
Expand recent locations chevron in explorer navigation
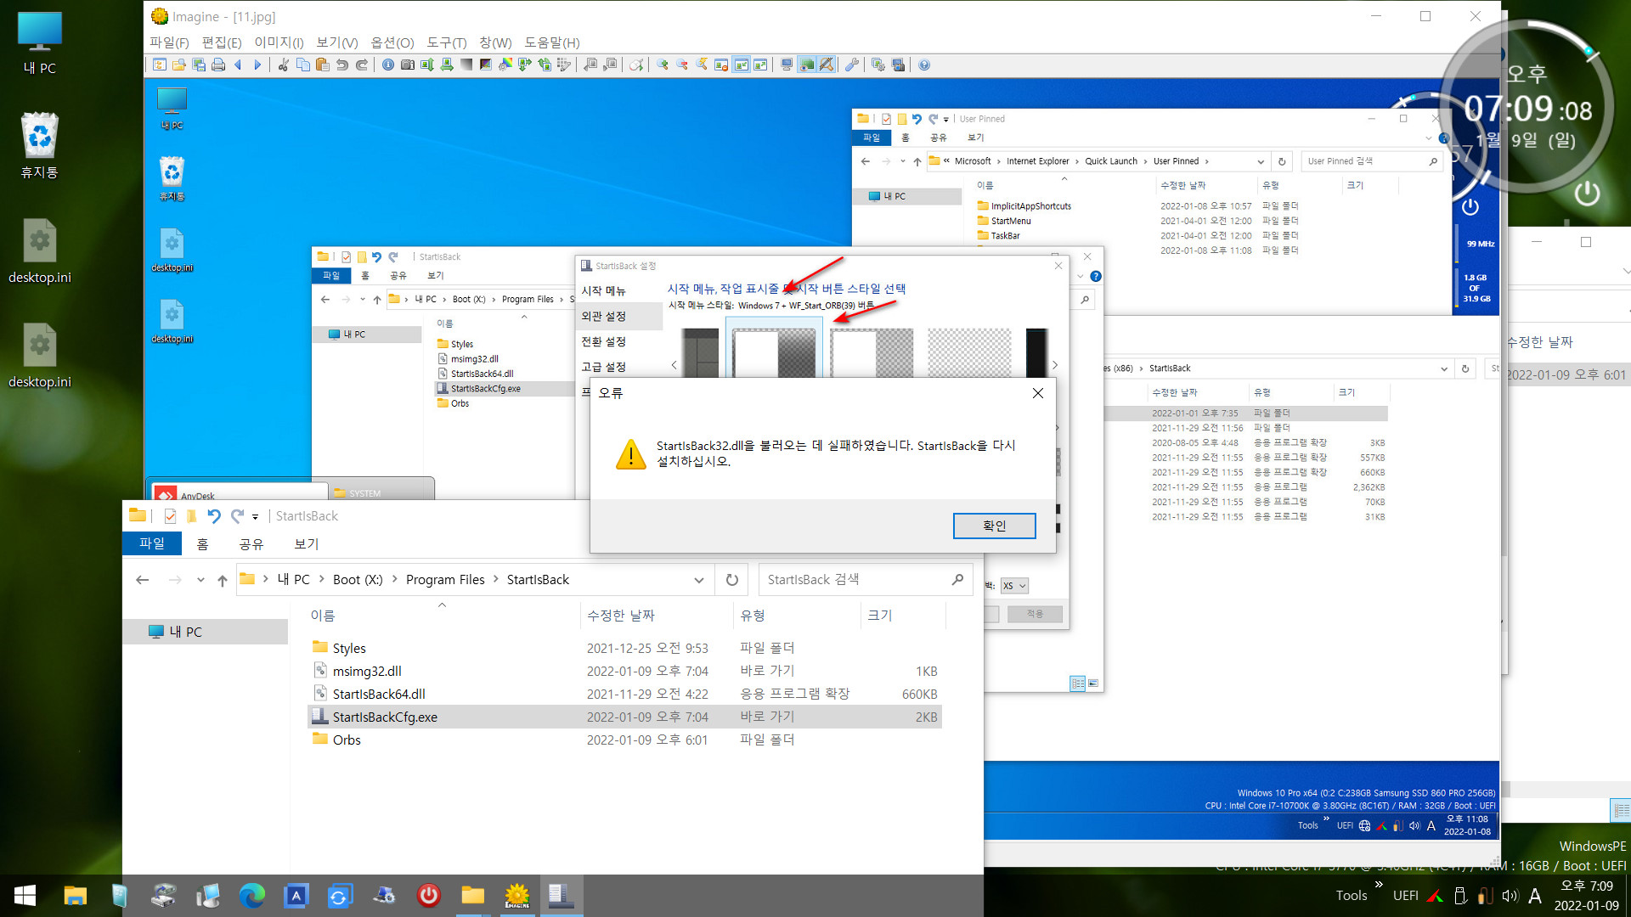click(200, 580)
